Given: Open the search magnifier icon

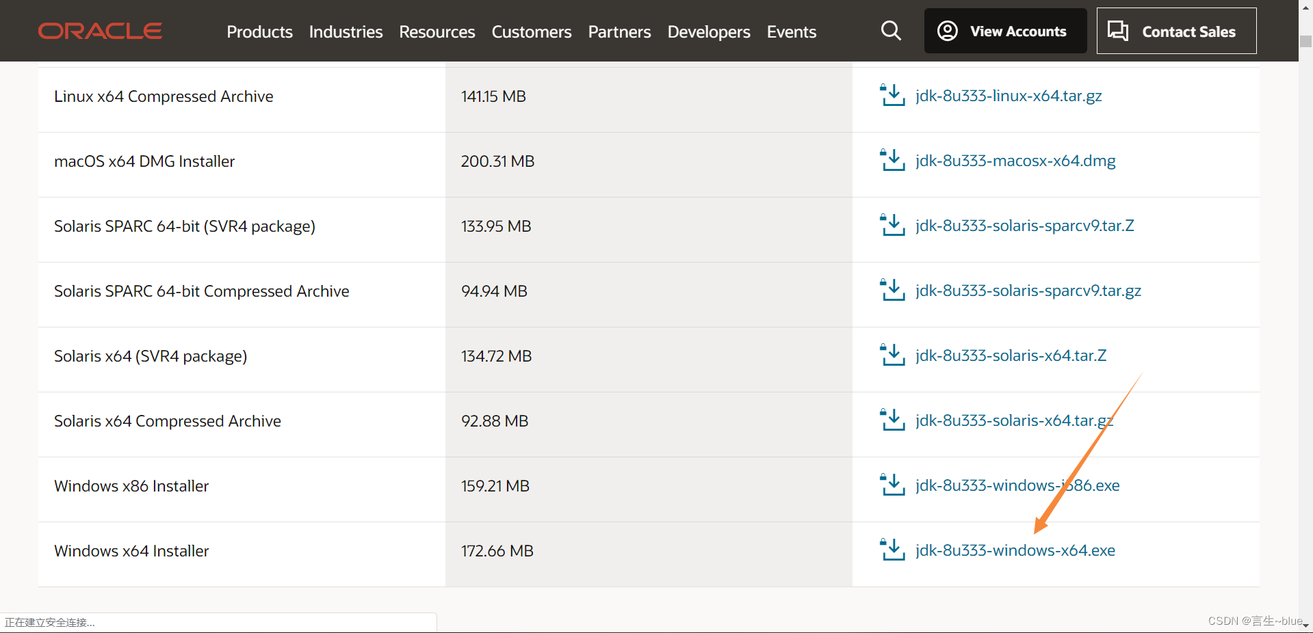Looking at the screenshot, I should (x=891, y=31).
